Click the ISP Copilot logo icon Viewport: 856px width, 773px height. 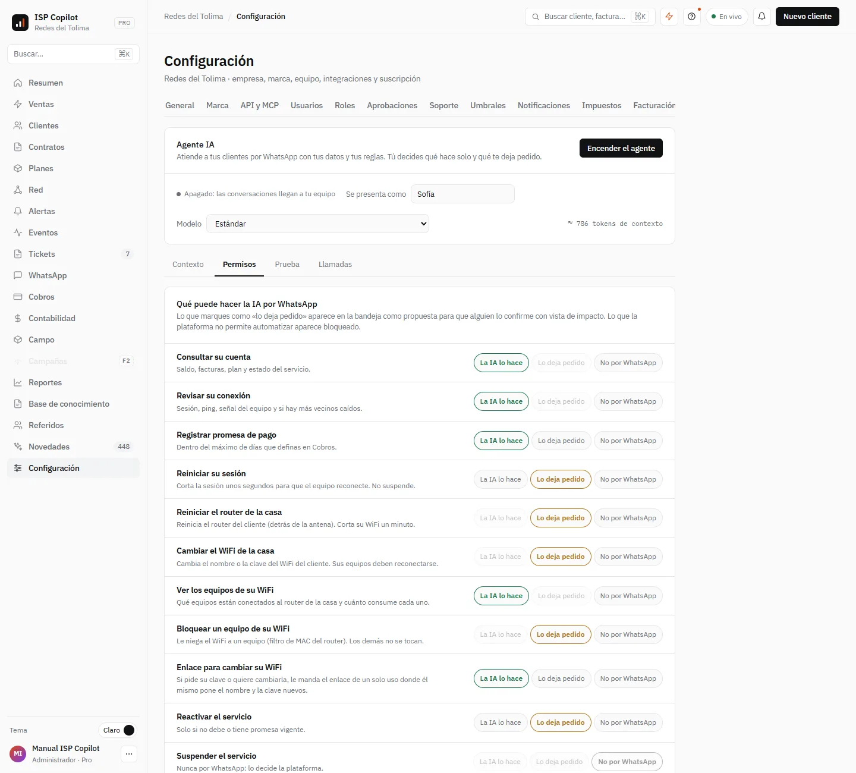click(20, 23)
